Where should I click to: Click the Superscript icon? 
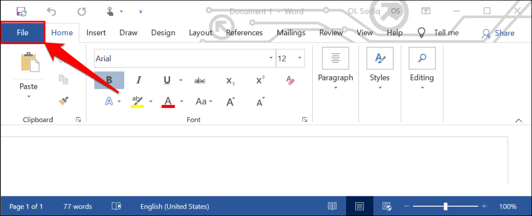click(x=260, y=80)
